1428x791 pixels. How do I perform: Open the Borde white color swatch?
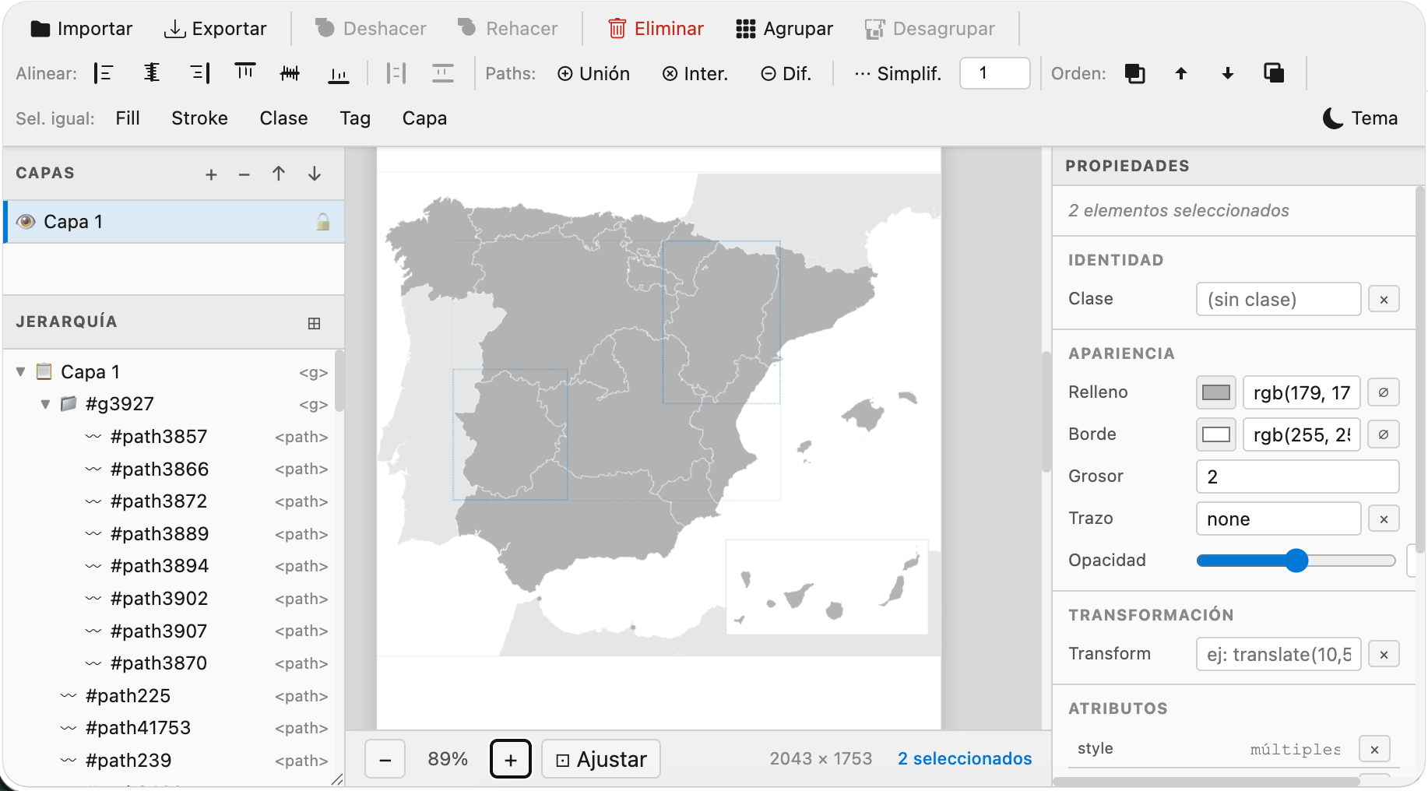coord(1216,434)
